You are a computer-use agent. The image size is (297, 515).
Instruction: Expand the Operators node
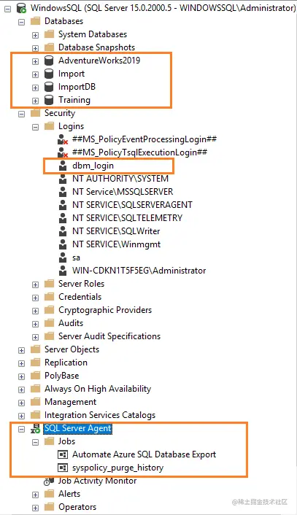coord(36,508)
